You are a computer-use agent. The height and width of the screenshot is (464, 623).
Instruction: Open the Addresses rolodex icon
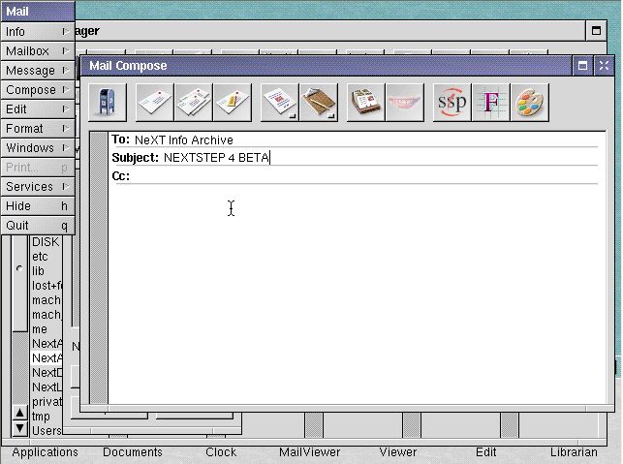pyautogui.click(x=365, y=102)
